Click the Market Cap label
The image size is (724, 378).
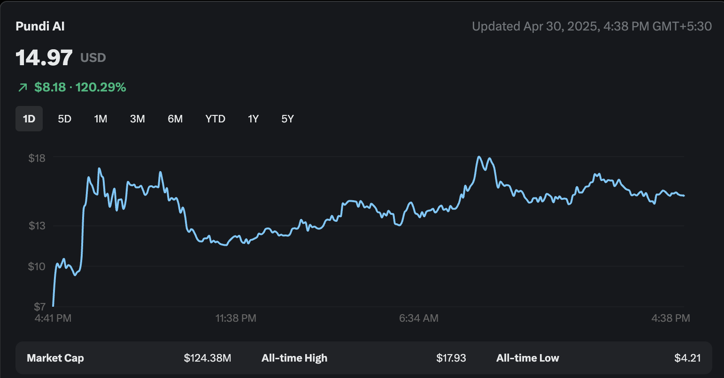[55, 358]
